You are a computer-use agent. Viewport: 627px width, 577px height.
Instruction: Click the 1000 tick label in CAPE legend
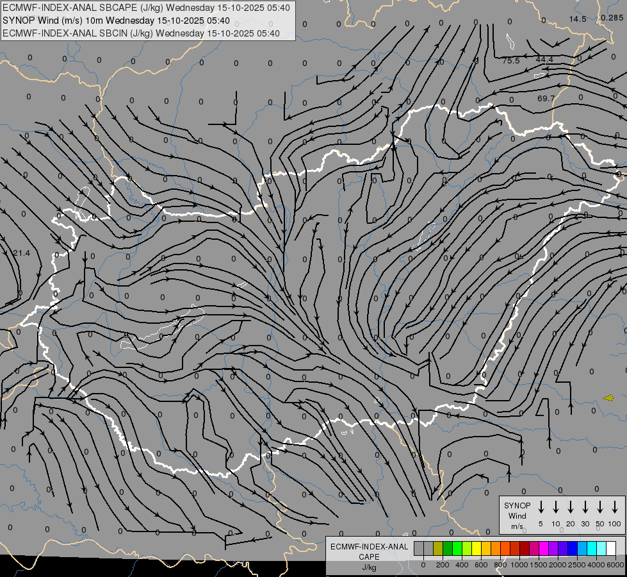click(x=519, y=565)
